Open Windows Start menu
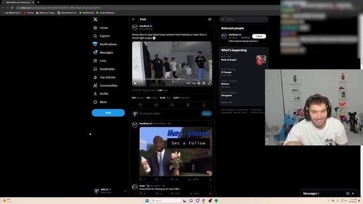363x204 pixels. click(147, 201)
